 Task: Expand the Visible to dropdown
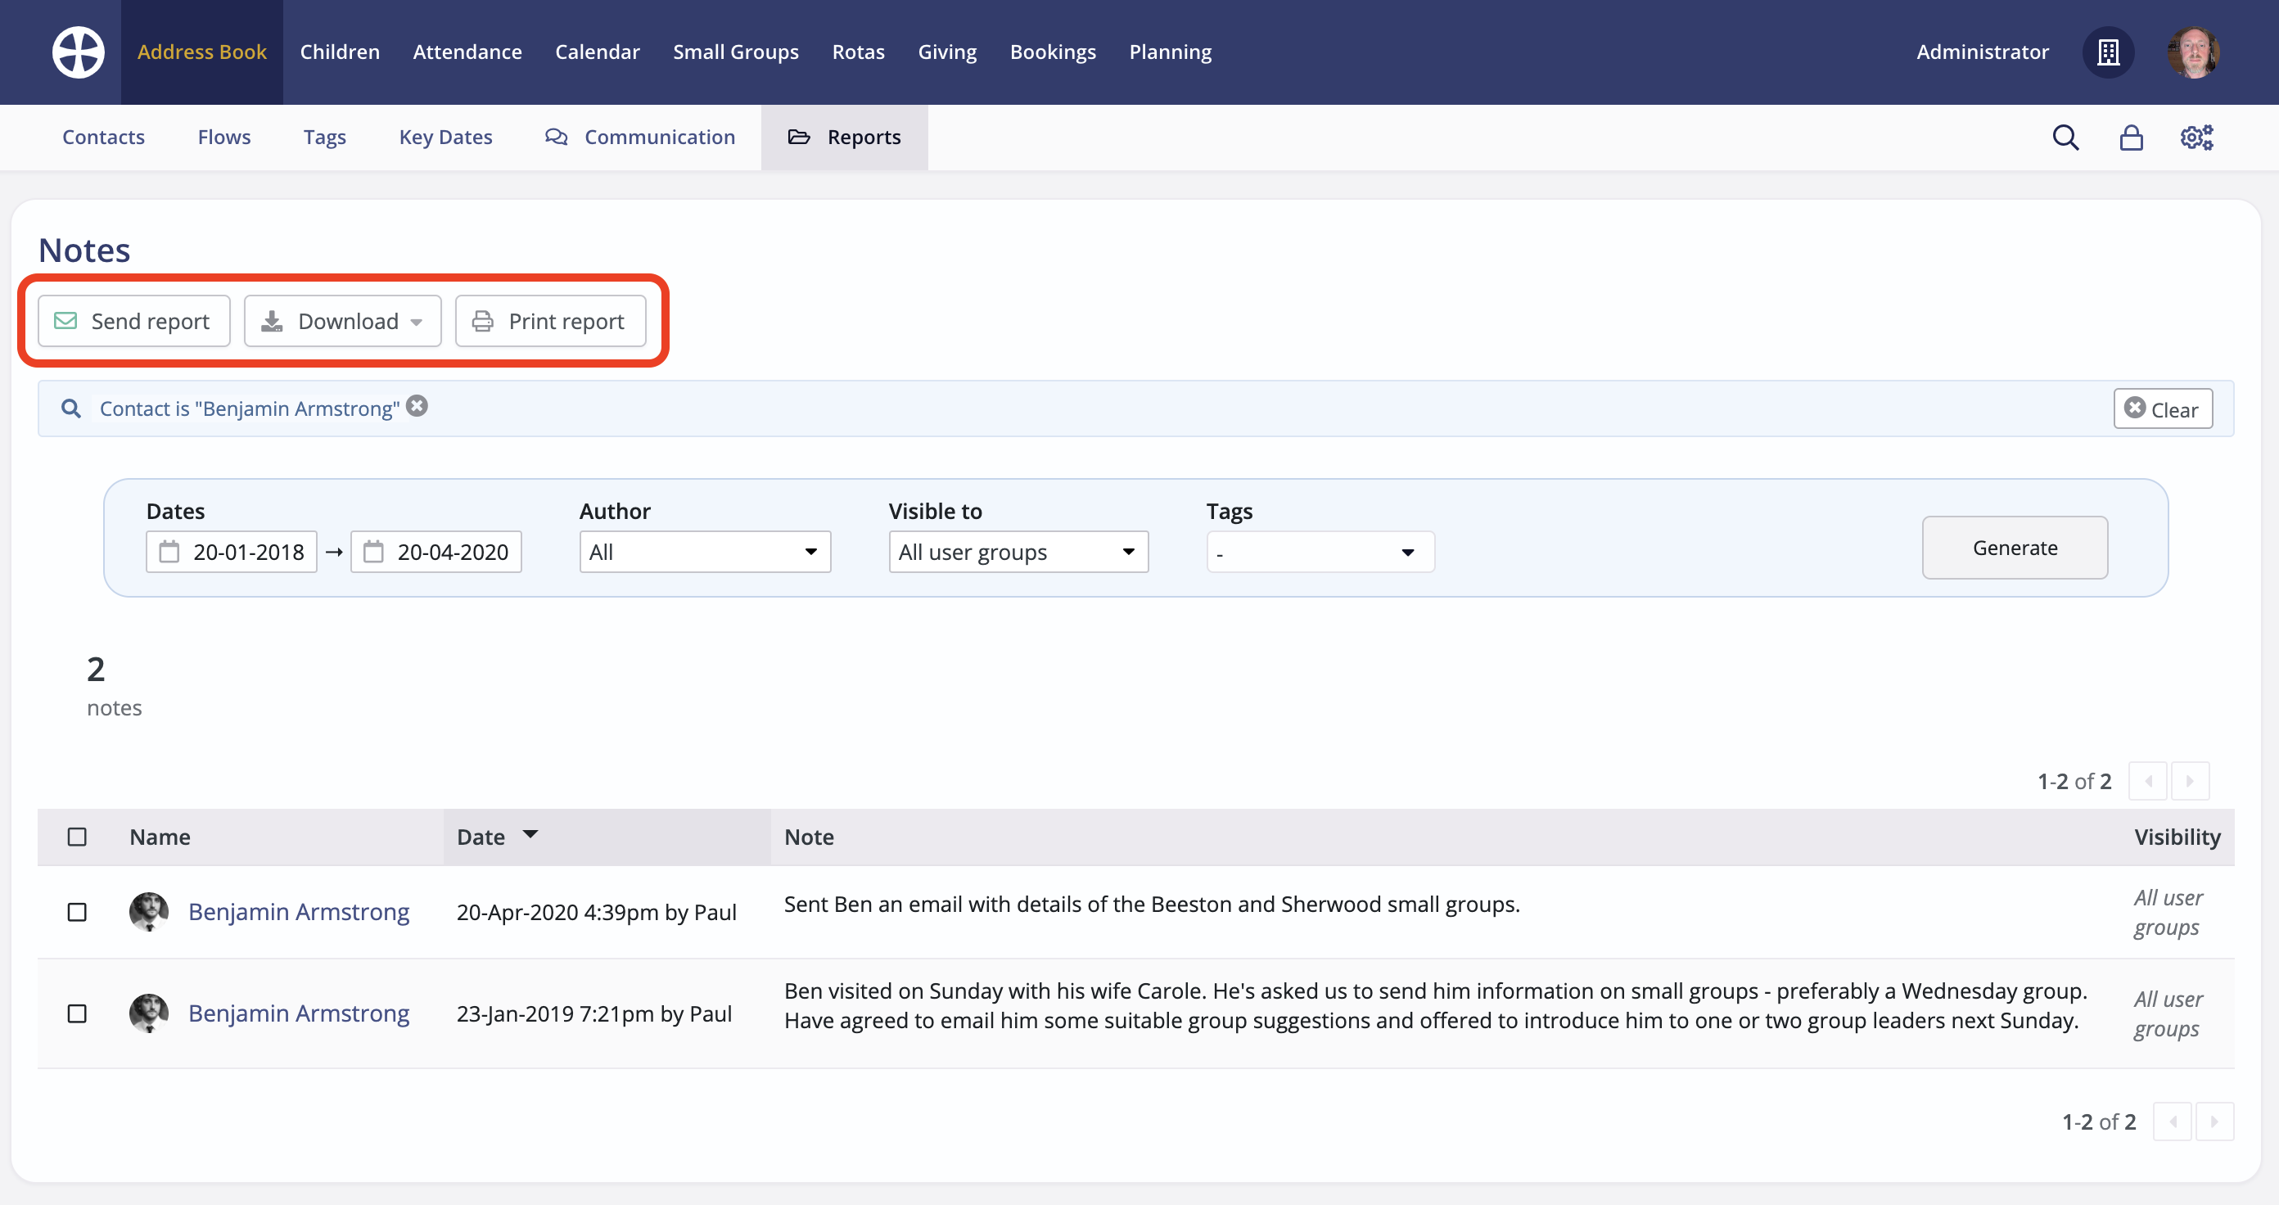[1018, 551]
